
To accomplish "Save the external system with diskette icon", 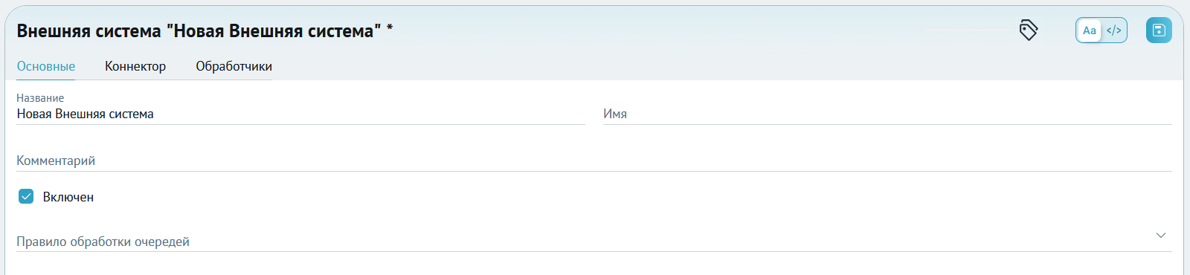I will 1159,30.
